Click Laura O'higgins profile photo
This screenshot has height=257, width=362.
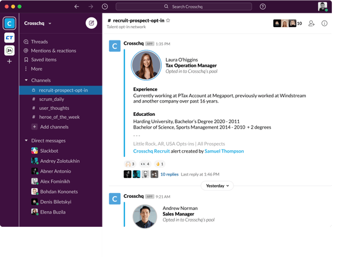(146, 65)
